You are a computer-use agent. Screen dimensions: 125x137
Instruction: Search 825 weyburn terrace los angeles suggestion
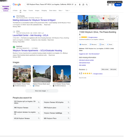point(27,113)
